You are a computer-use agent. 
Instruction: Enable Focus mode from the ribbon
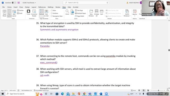pyautogui.click(x=28, y=12)
